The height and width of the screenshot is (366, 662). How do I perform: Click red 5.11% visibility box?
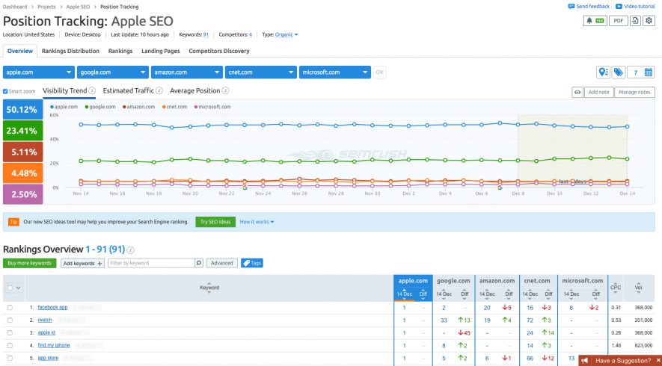click(22, 152)
